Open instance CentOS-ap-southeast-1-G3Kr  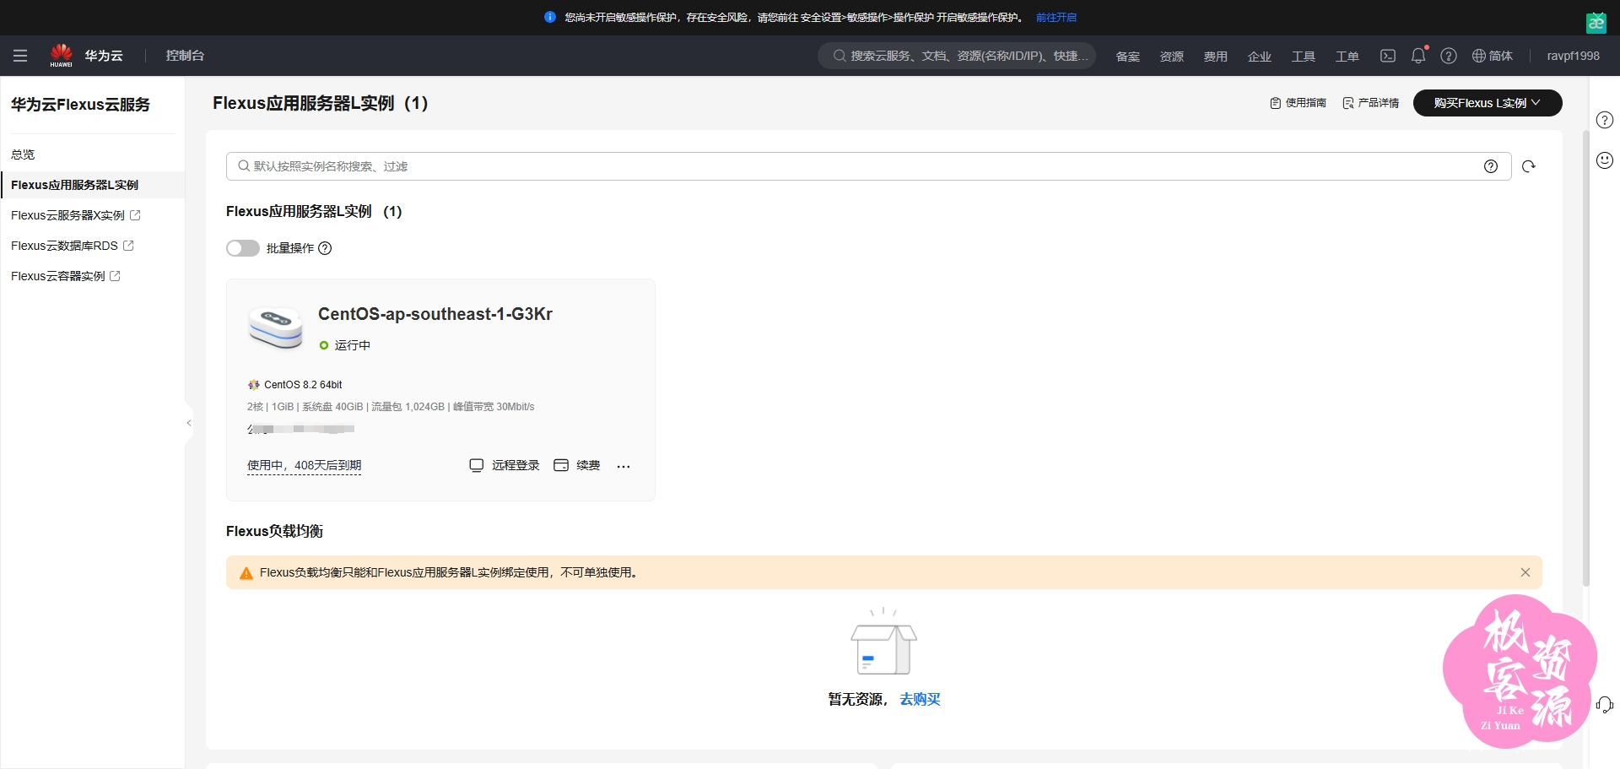[435, 314]
